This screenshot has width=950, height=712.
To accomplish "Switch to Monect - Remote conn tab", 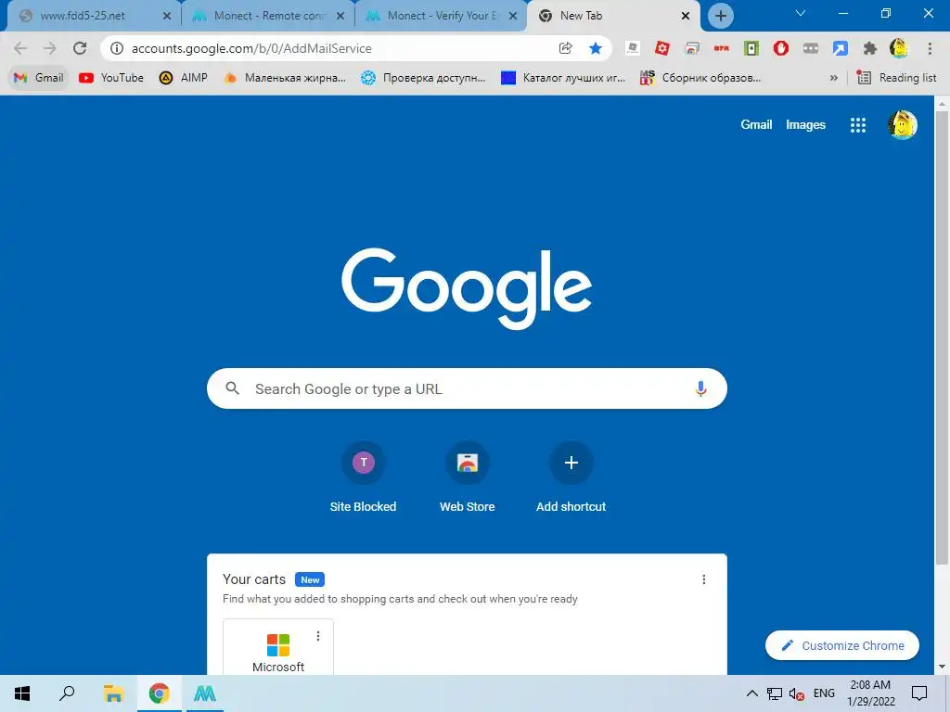I will tap(270, 16).
